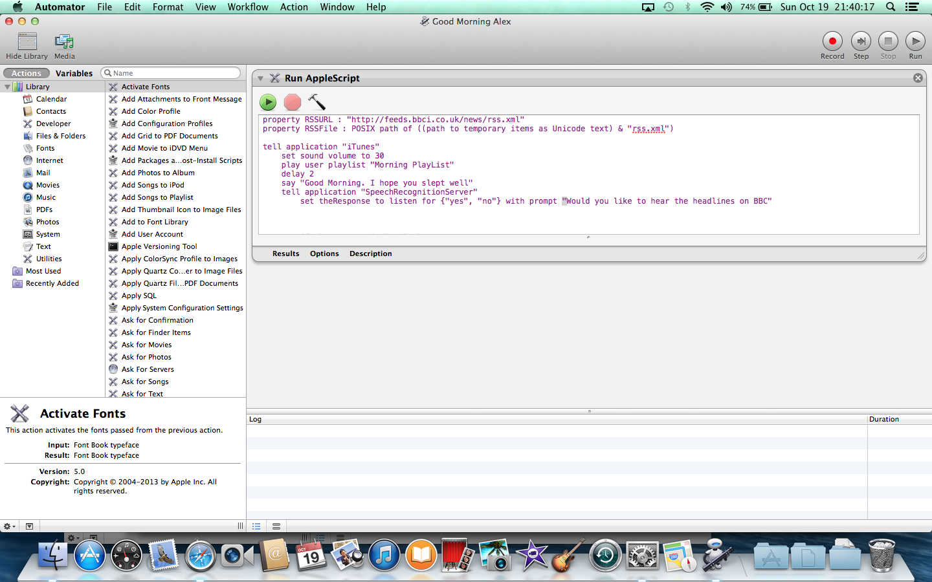This screenshot has height=582, width=932.
Task: Select the Mail category
Action: [43, 173]
